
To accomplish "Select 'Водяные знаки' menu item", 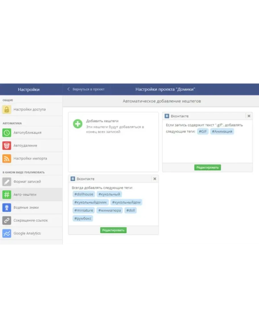I will pos(26,208).
